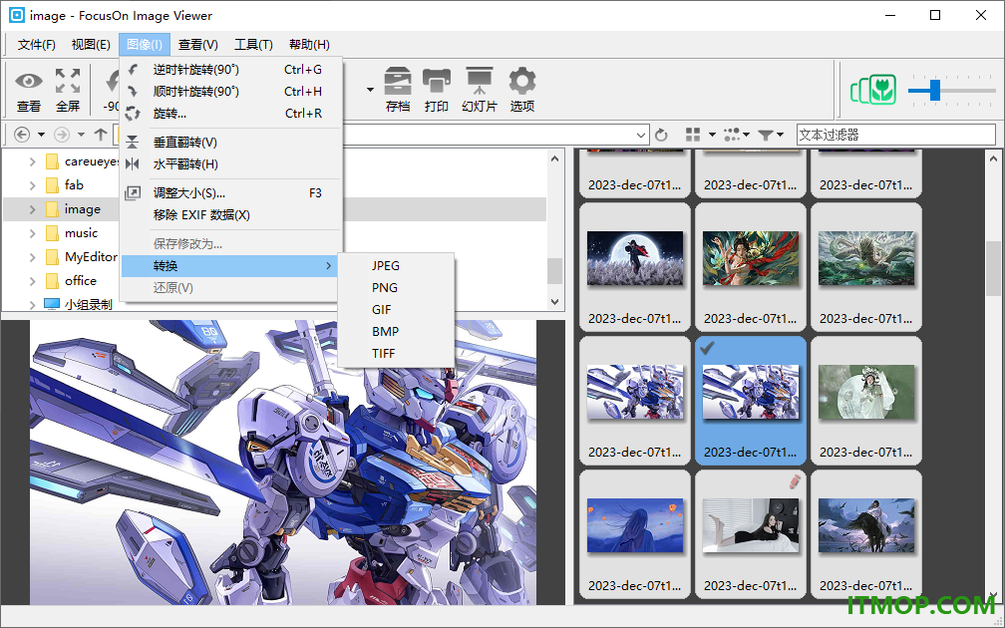Refresh the folder view
1005x628 pixels.
pyautogui.click(x=661, y=135)
